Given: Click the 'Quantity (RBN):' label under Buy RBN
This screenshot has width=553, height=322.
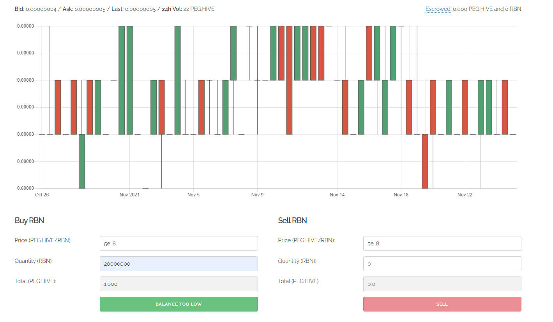Looking at the screenshot, I should (34, 261).
